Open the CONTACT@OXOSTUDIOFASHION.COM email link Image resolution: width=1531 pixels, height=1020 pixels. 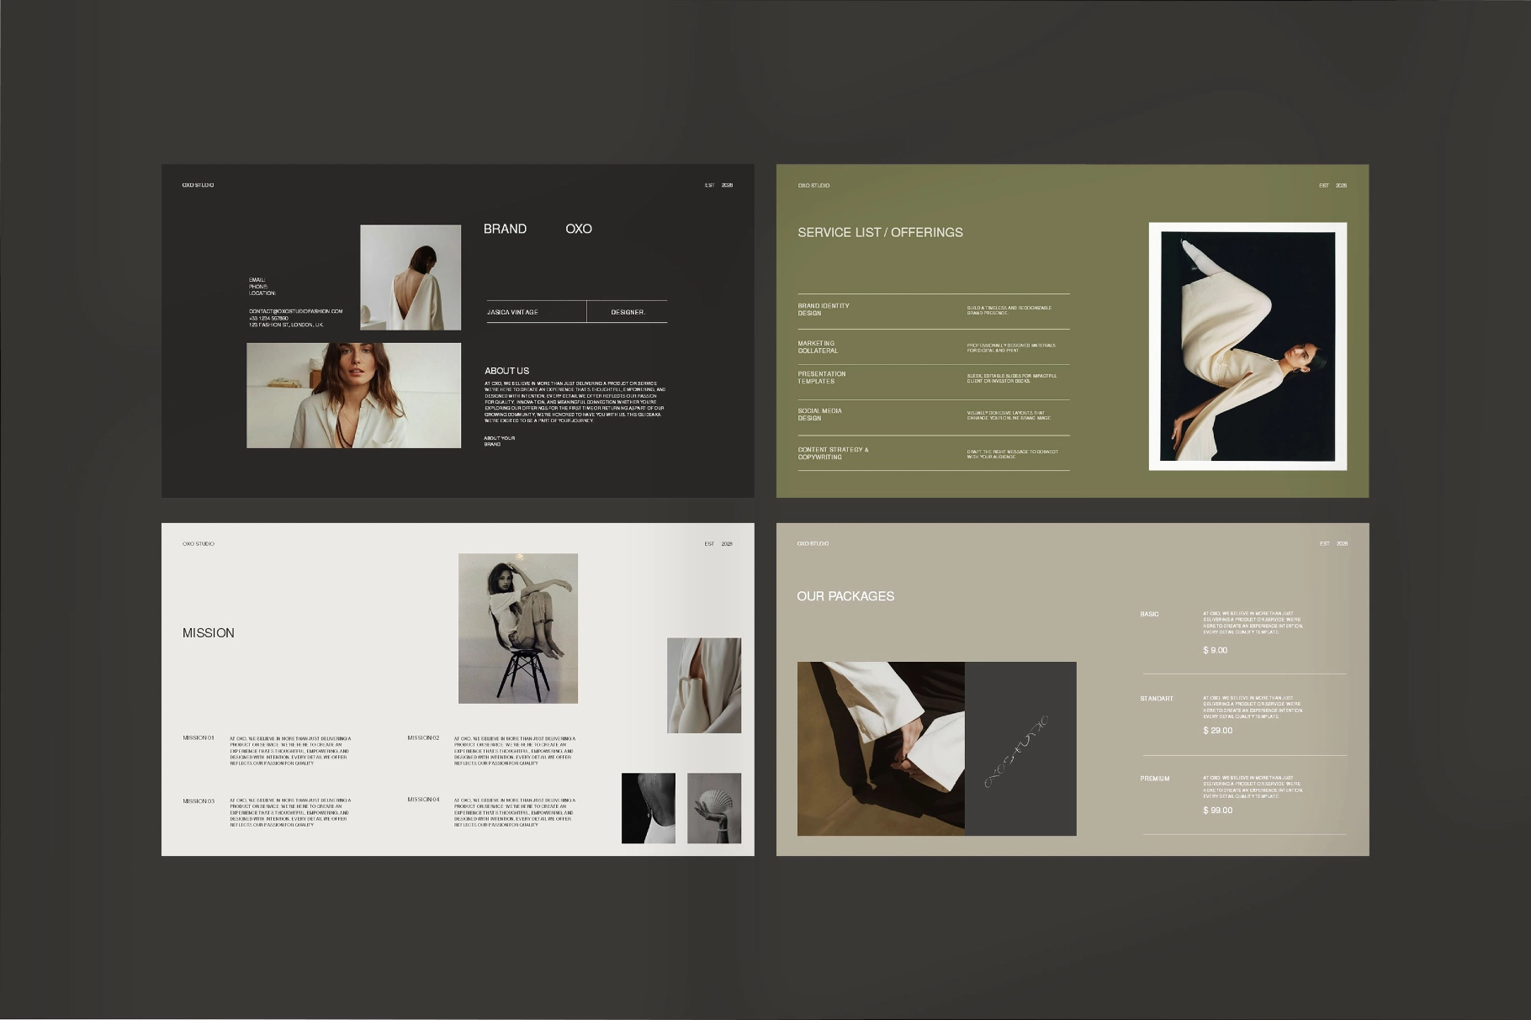(x=296, y=311)
